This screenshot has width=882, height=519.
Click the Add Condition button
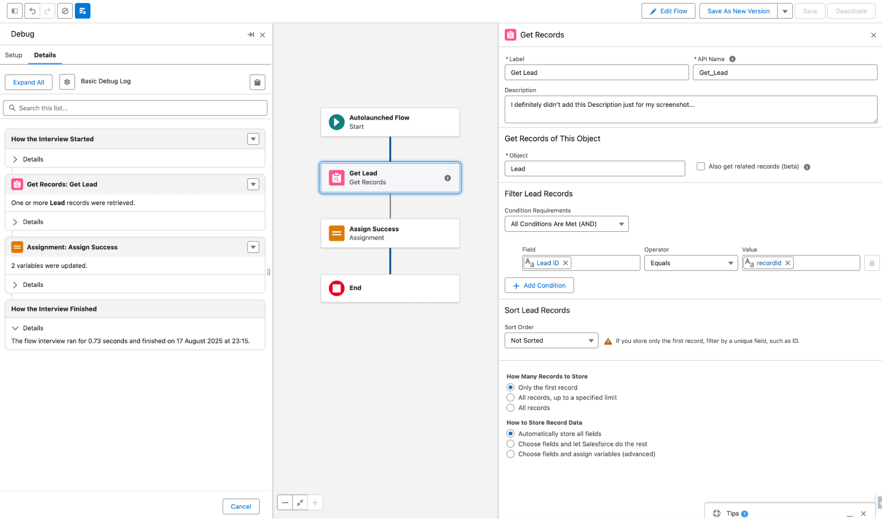coord(539,286)
